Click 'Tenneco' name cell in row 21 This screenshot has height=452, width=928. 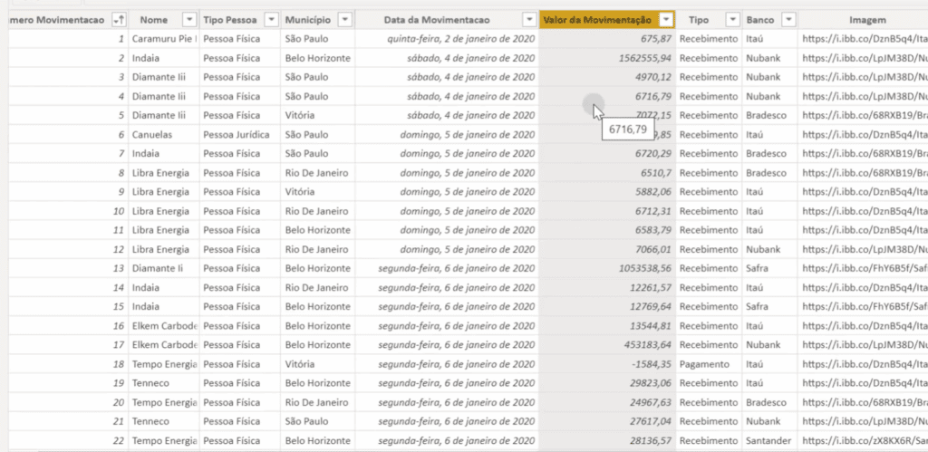[164, 421]
